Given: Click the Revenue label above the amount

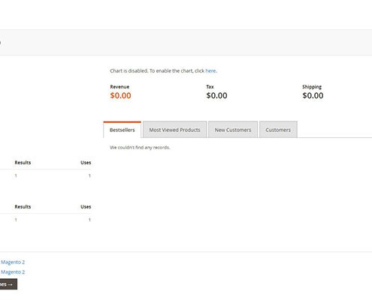Looking at the screenshot, I should tap(119, 87).
